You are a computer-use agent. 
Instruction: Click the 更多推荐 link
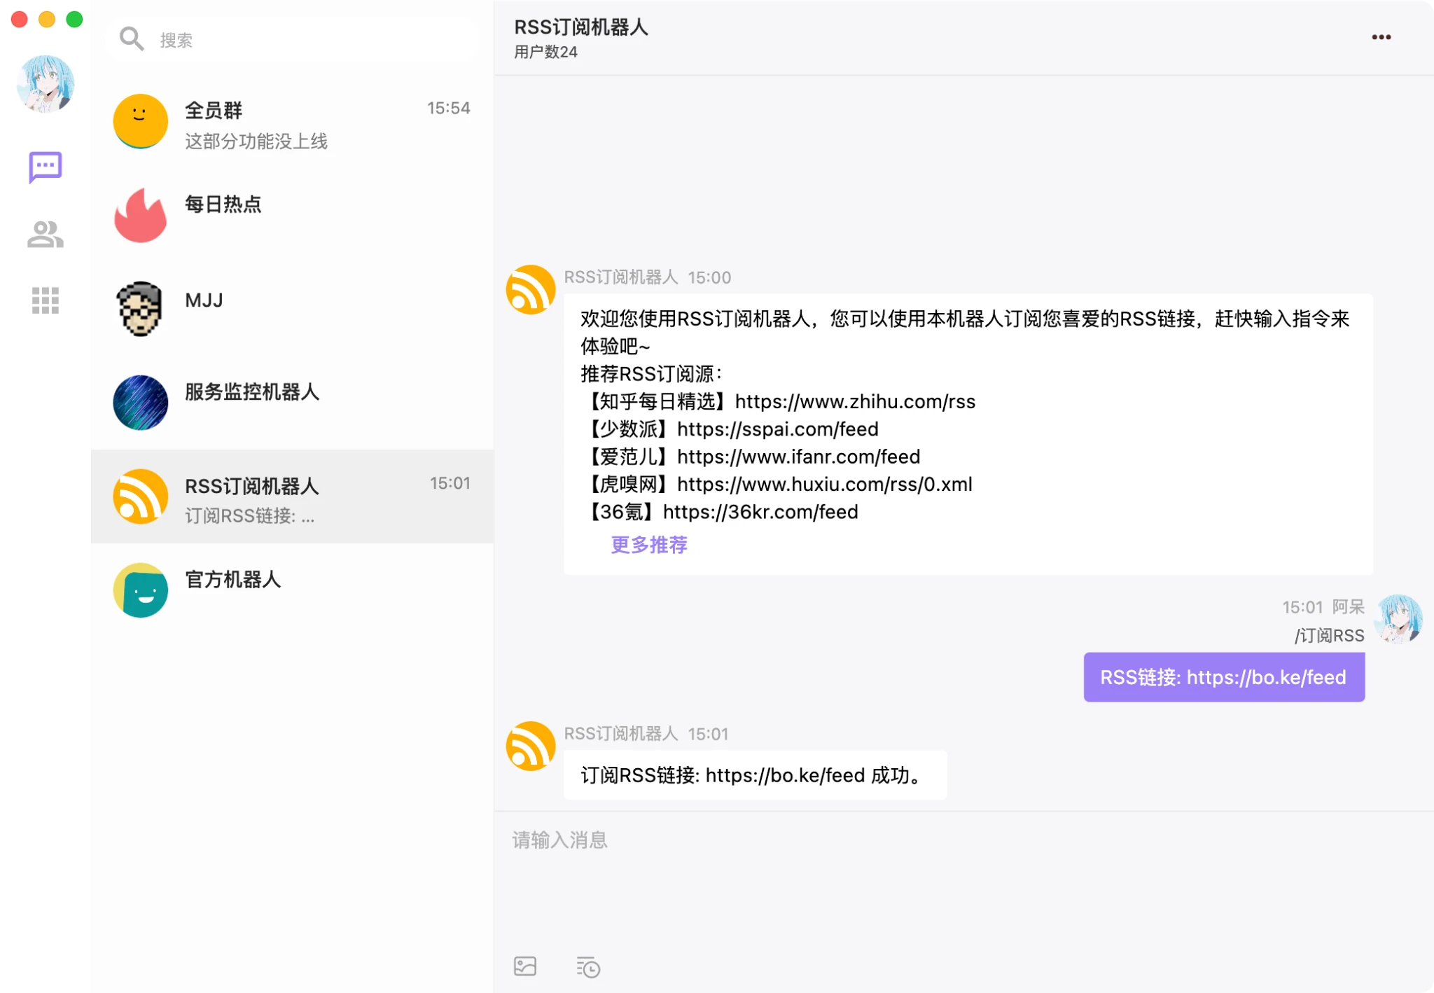point(649,545)
